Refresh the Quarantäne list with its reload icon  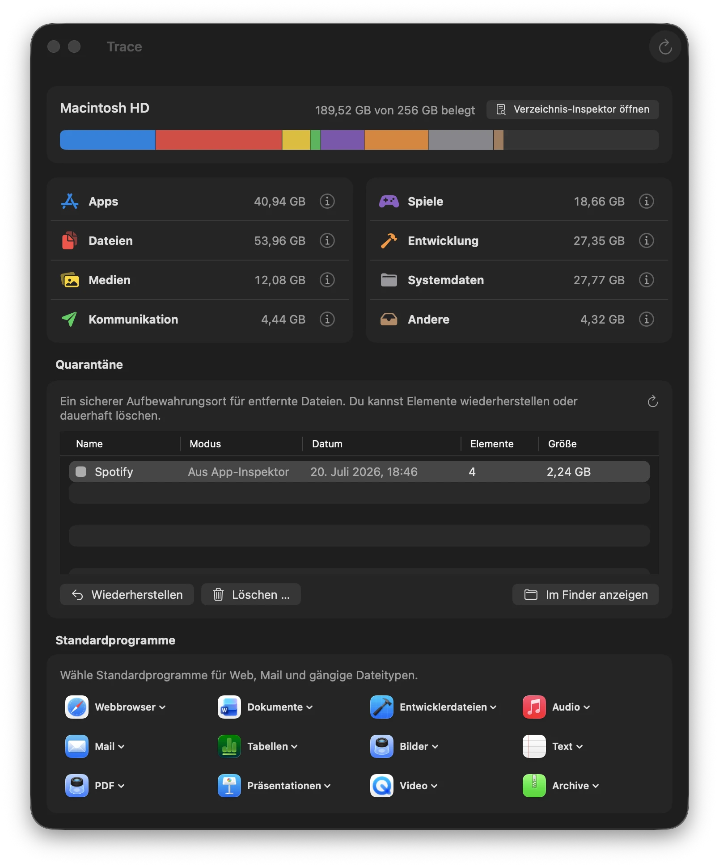pos(652,401)
